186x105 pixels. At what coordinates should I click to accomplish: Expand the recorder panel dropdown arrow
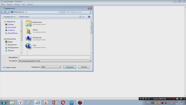140,99
